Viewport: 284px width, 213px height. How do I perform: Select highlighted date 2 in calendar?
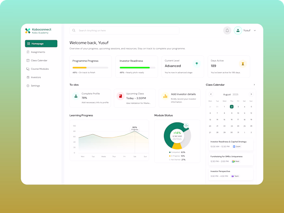tap(232, 107)
